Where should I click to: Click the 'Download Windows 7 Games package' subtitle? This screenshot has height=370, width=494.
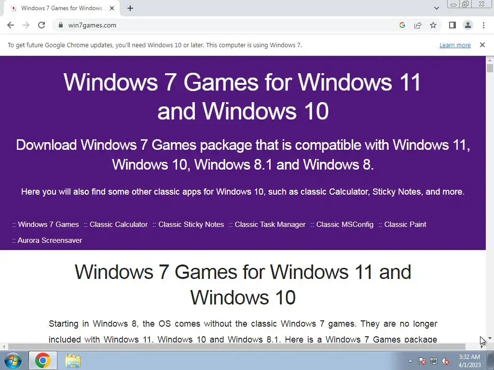click(243, 155)
